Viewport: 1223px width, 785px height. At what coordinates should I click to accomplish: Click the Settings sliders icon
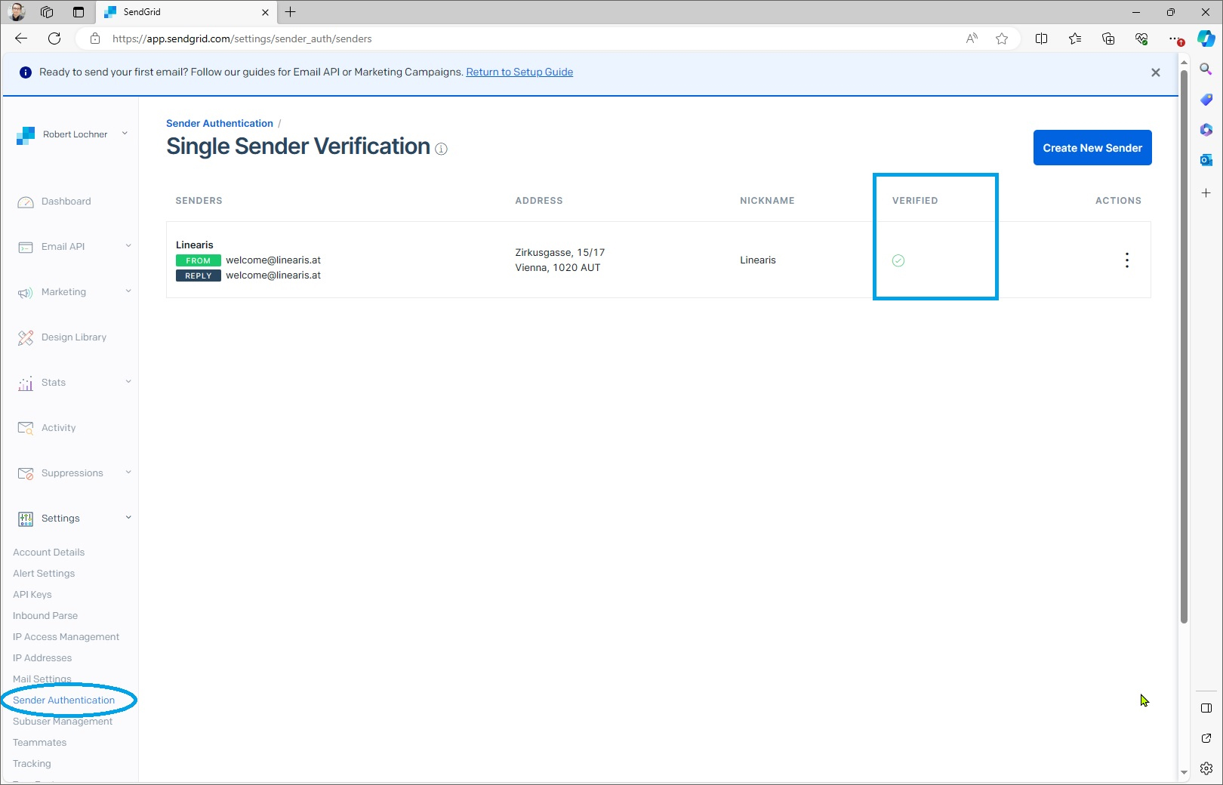26,519
